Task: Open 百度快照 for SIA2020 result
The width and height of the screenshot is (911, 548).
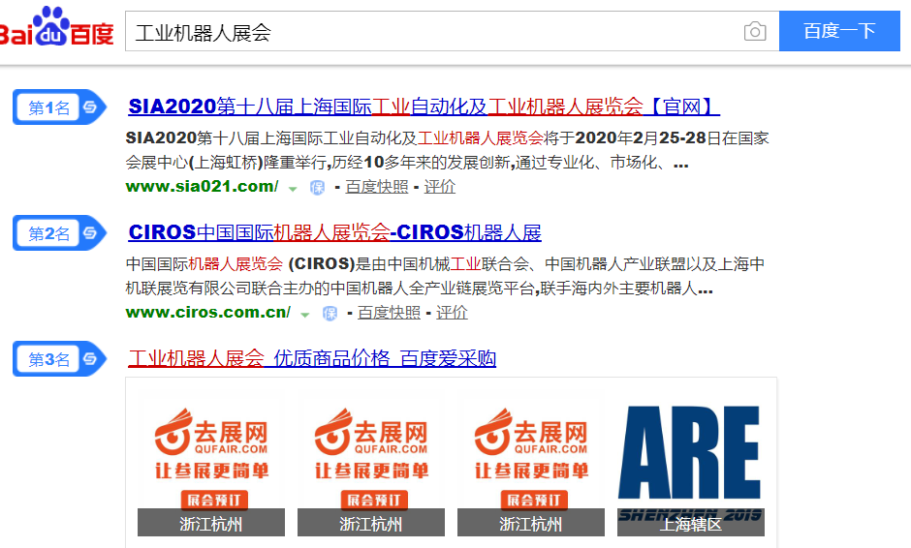Action: [376, 187]
